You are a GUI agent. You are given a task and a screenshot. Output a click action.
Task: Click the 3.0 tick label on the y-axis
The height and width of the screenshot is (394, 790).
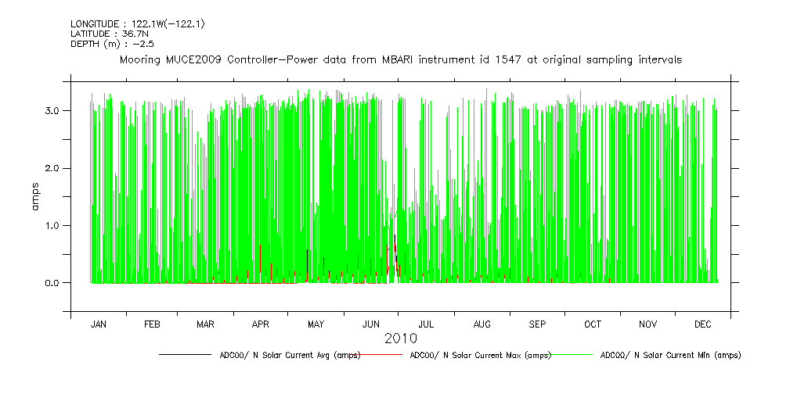53,111
